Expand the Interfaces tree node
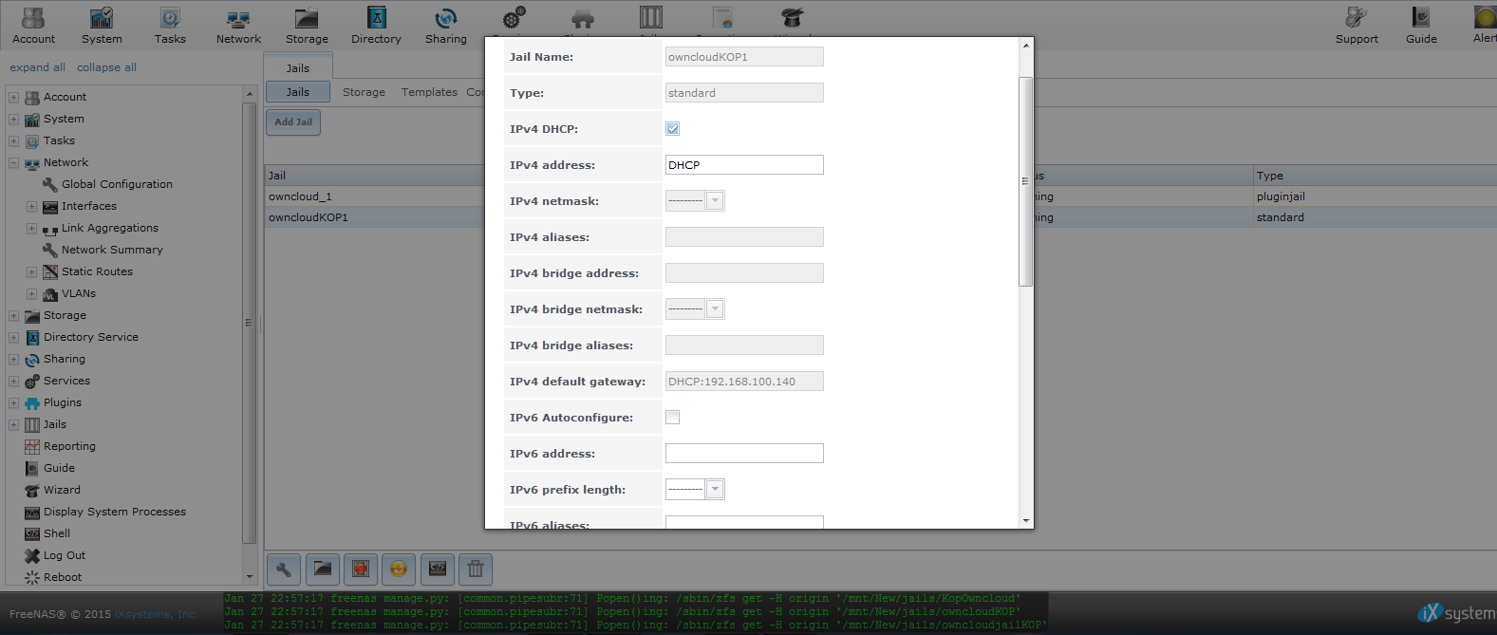Viewport: 1497px width, 635px height. click(31, 206)
